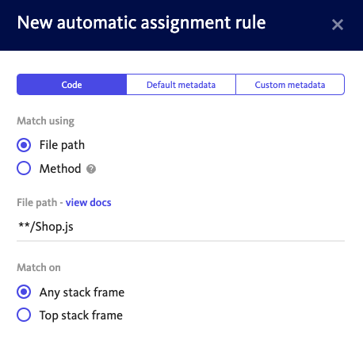The width and height of the screenshot is (363, 344).
Task: Close the New automatic assignment rule dialog
Action: pos(338,25)
